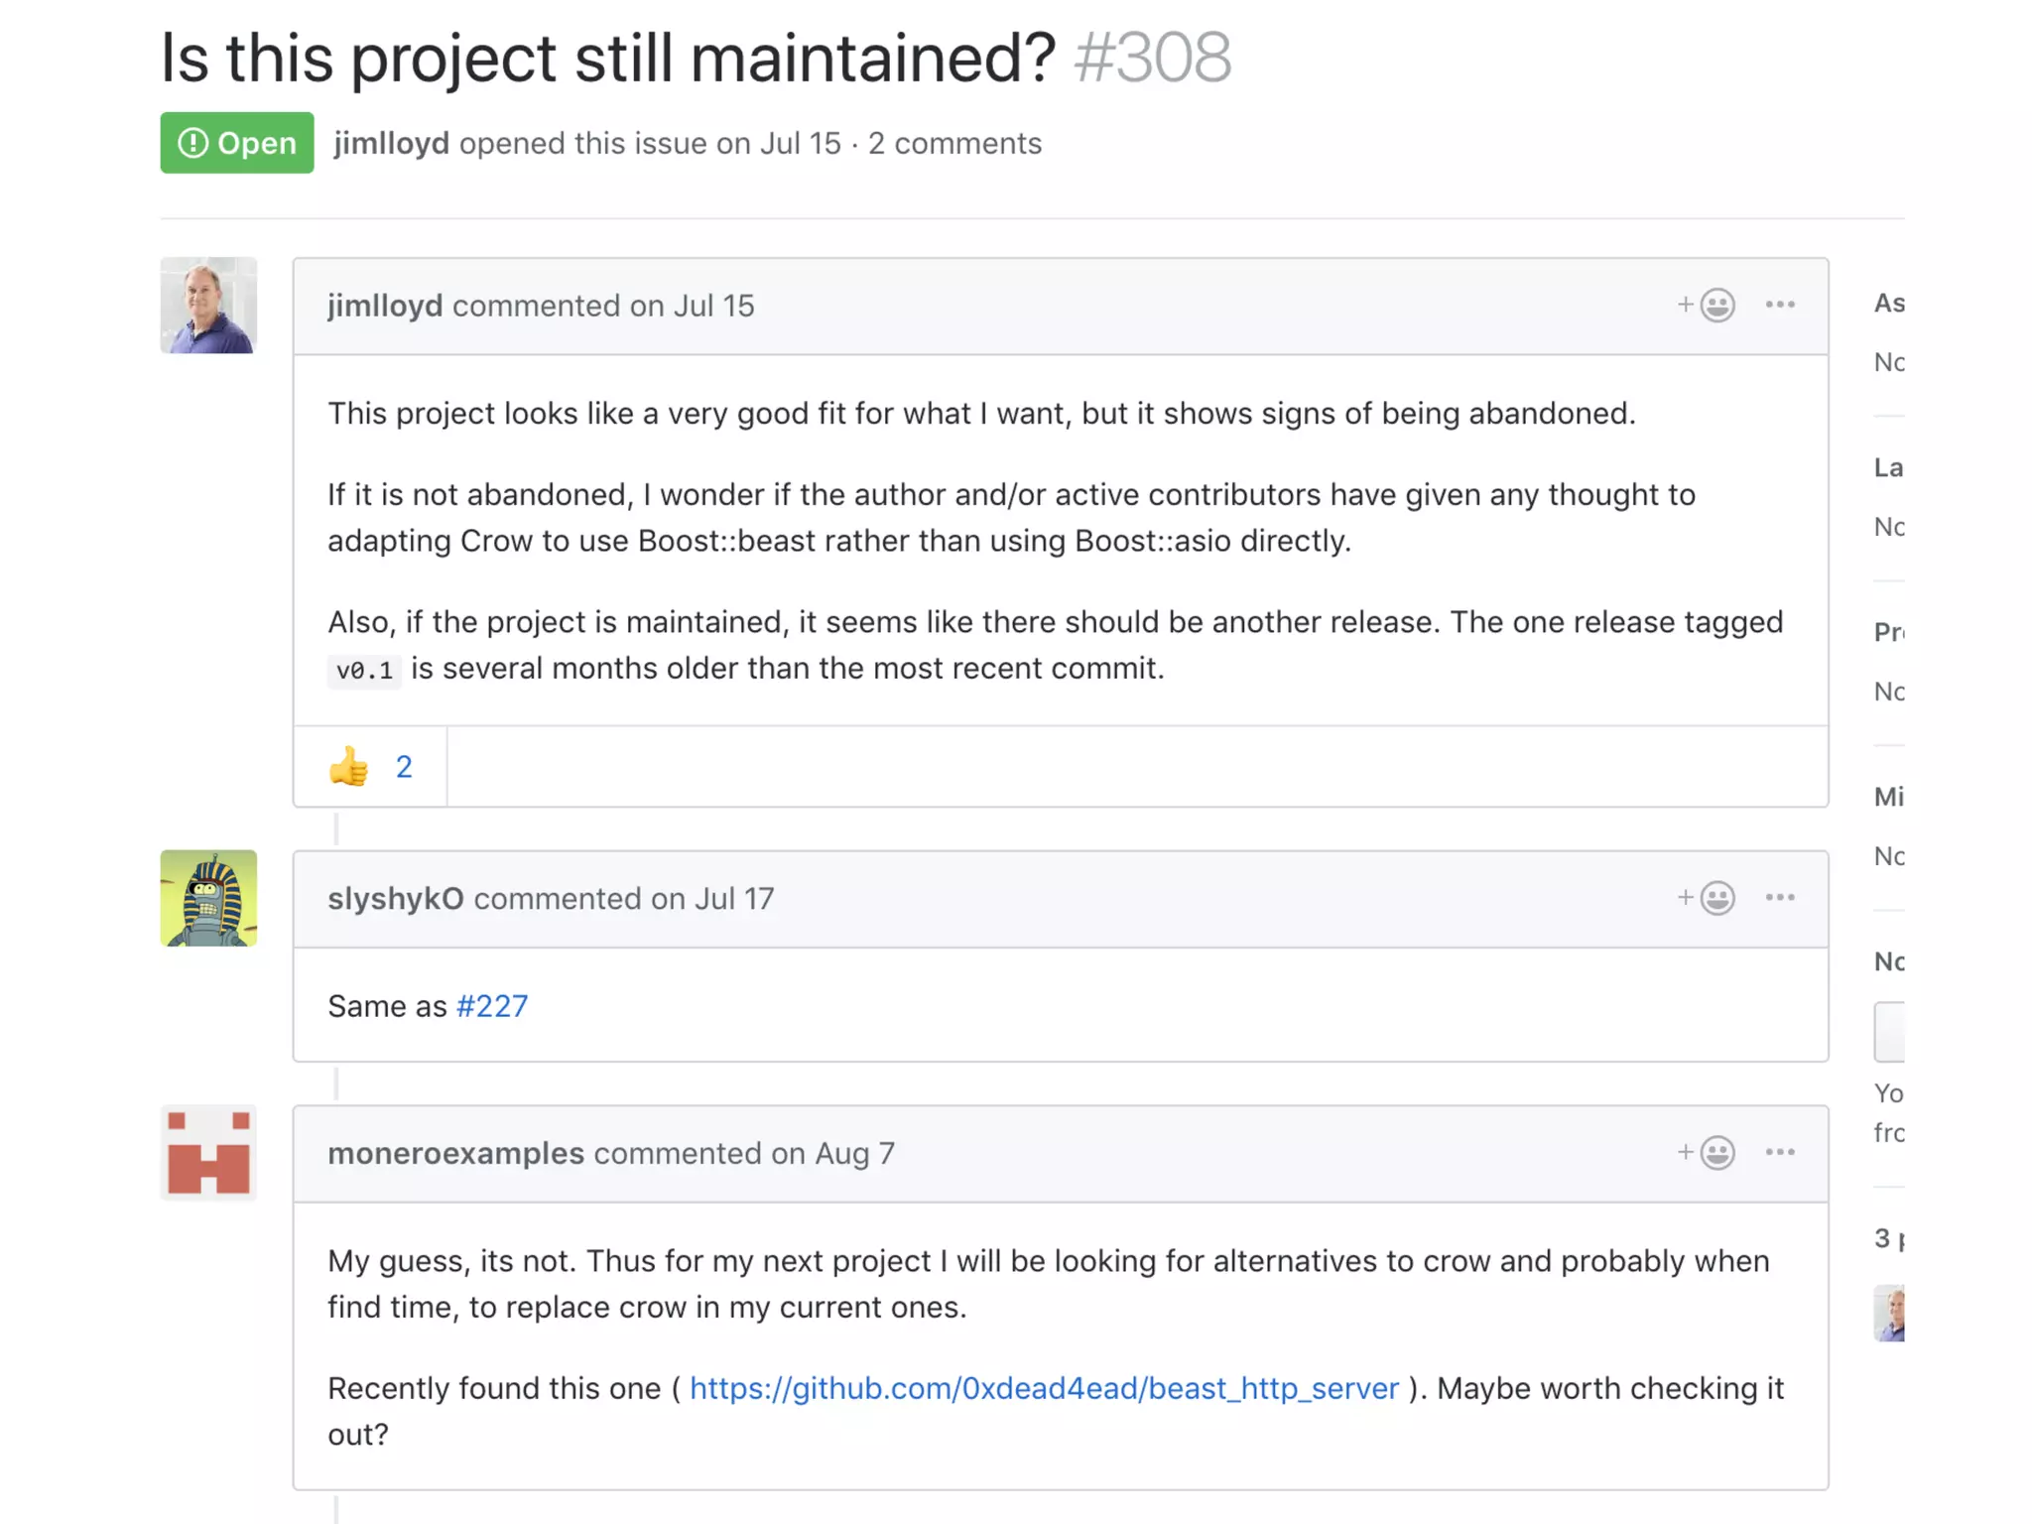This screenshot has width=2032, height=1524.
Task: Click slyshykO's Bender pharaoh avatar
Action: tap(208, 898)
